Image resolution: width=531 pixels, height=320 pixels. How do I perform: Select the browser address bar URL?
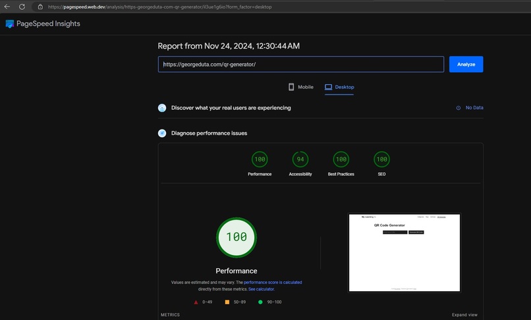(x=159, y=7)
